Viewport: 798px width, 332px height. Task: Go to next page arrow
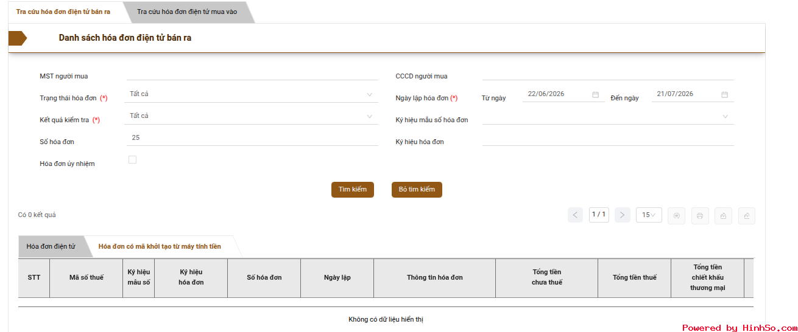(622, 215)
